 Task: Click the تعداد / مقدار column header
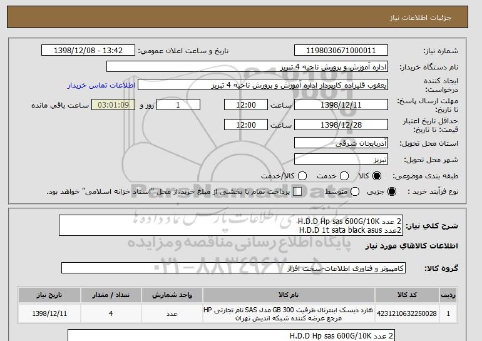(x=111, y=295)
